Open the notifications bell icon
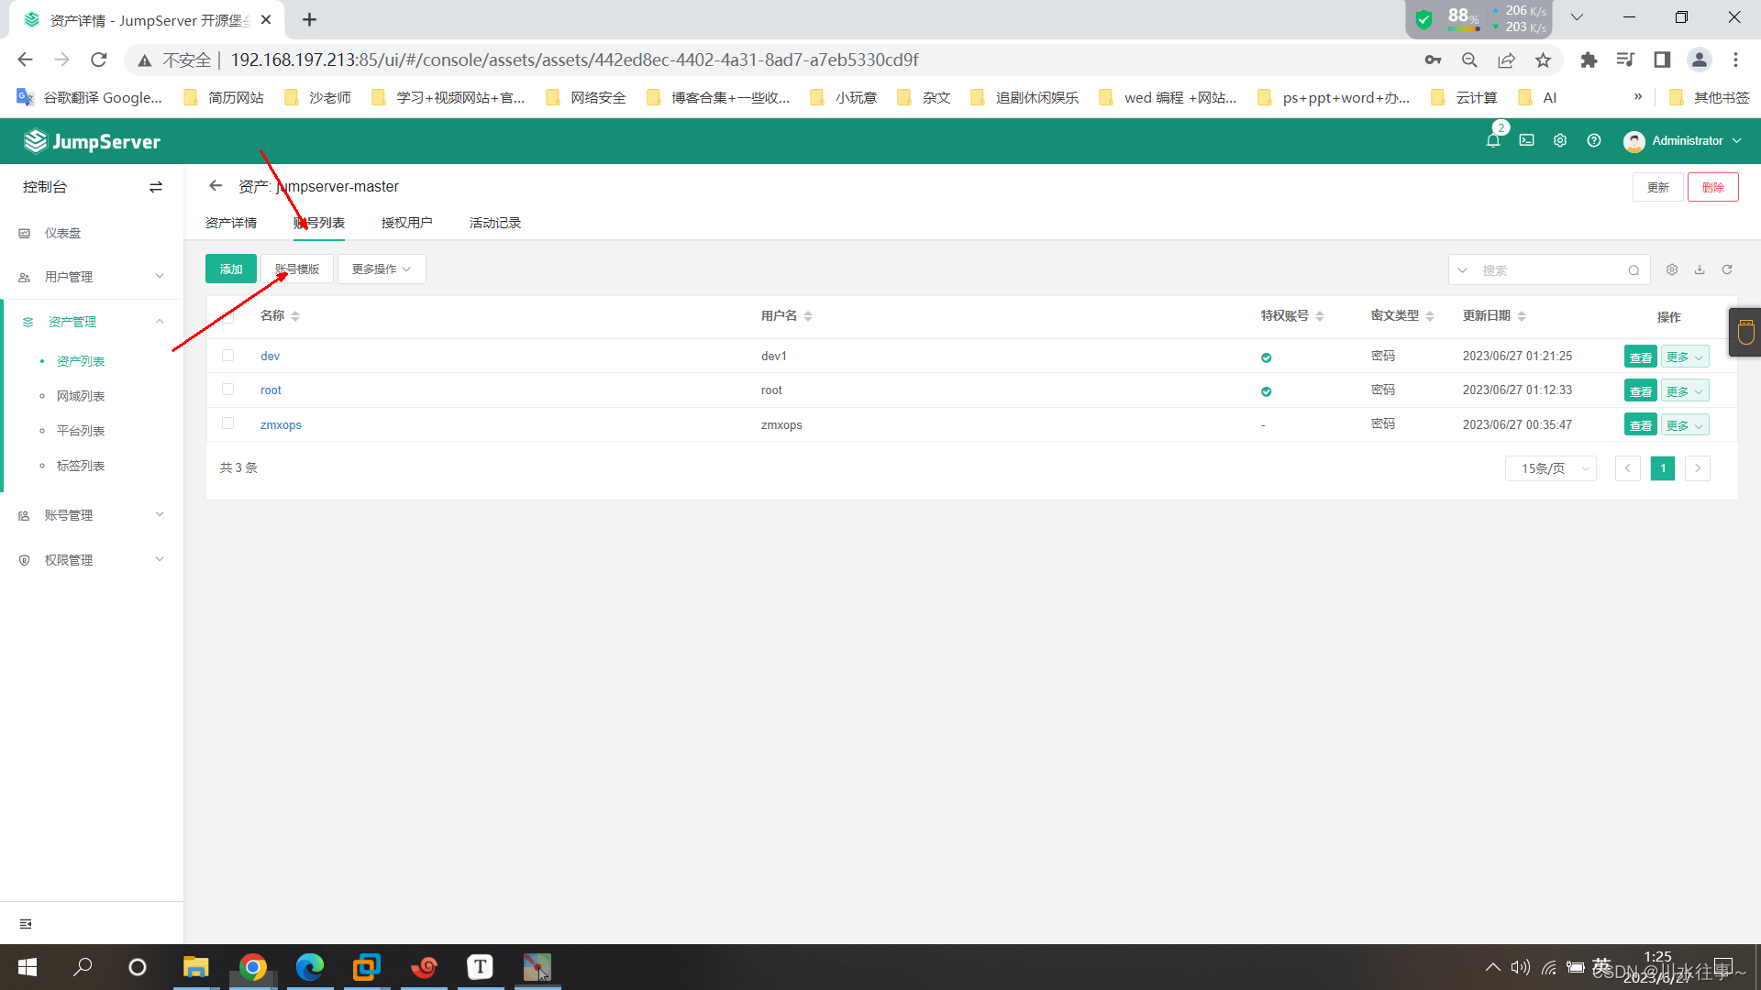Image resolution: width=1761 pixels, height=990 pixels. 1492,140
